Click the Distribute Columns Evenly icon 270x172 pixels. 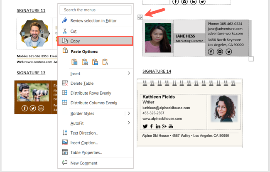(65, 103)
